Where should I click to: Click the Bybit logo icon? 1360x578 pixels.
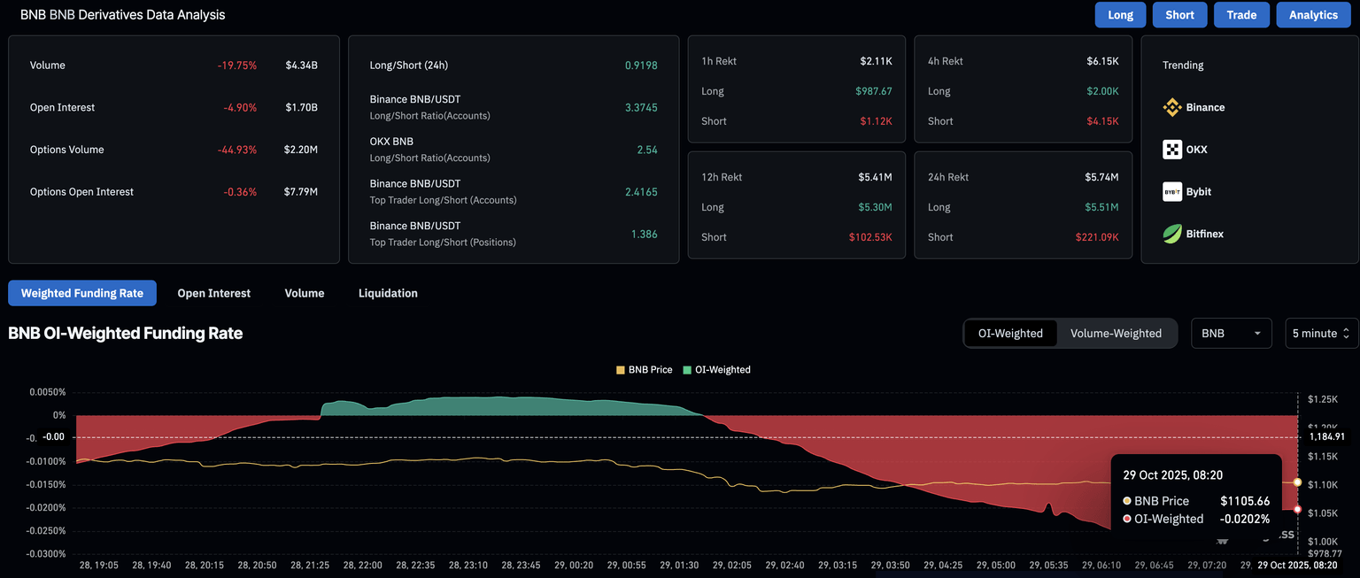pyautogui.click(x=1172, y=192)
